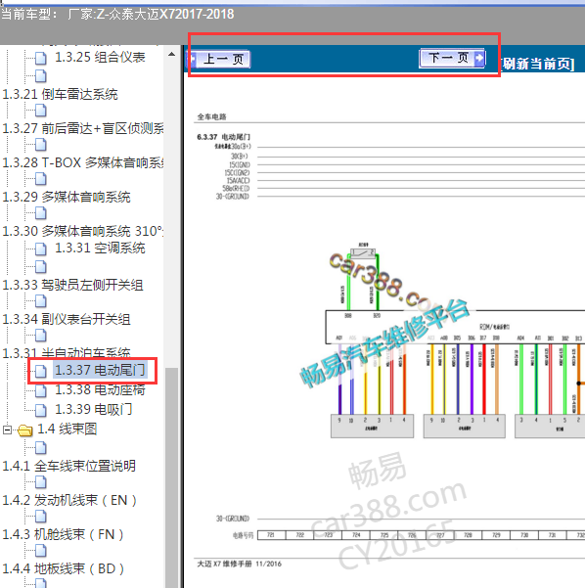Screen dimensions: 585x588
Task: Select 1.3.33 驾驶员左侧开关组 entry
Action: coord(72,285)
